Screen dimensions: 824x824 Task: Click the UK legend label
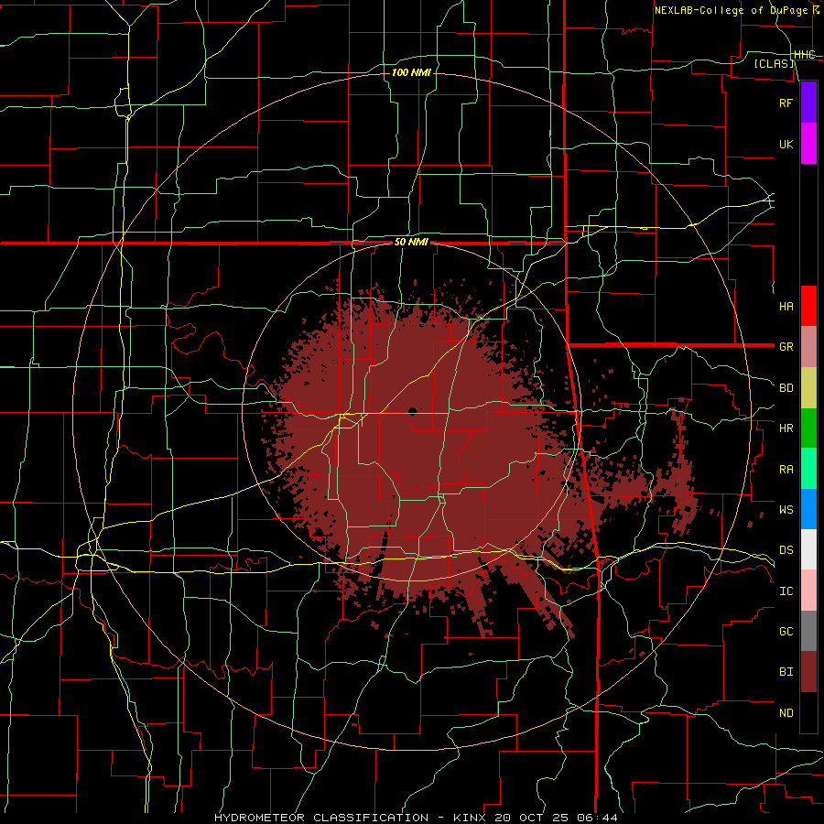click(x=786, y=144)
